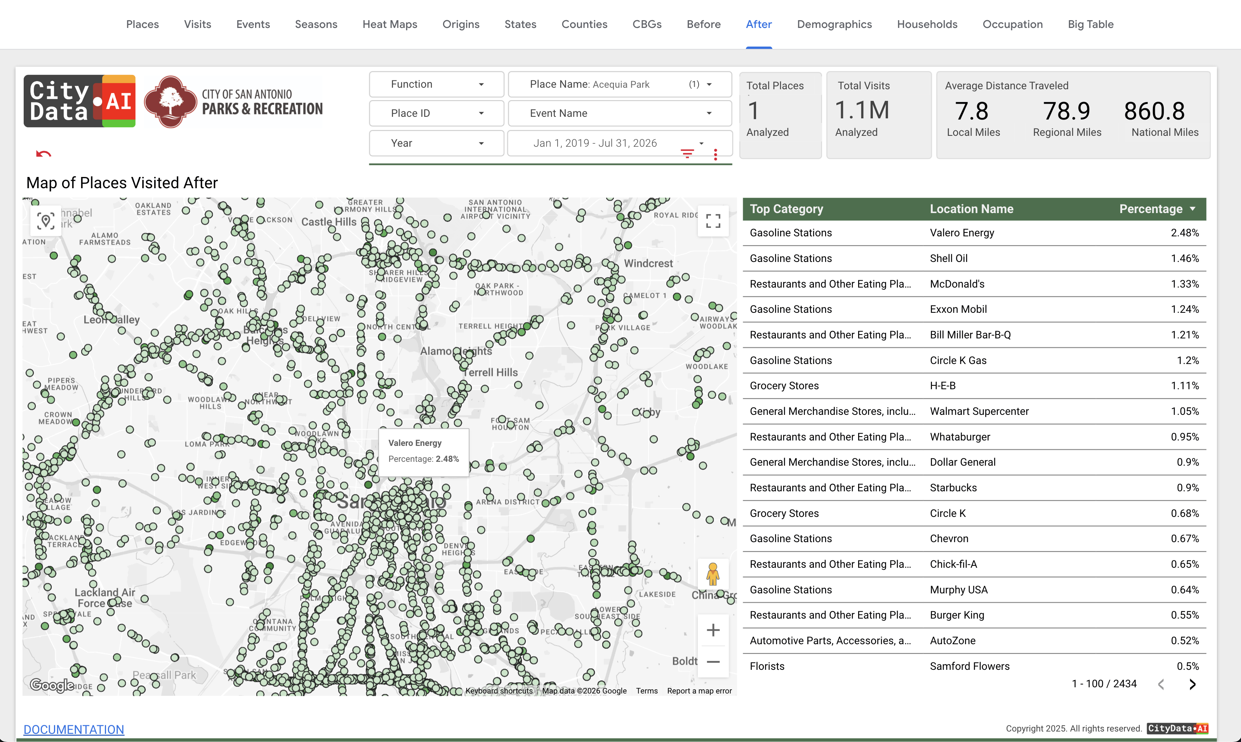The height and width of the screenshot is (742, 1241).
Task: Open the map Terms link
Action: (647, 690)
